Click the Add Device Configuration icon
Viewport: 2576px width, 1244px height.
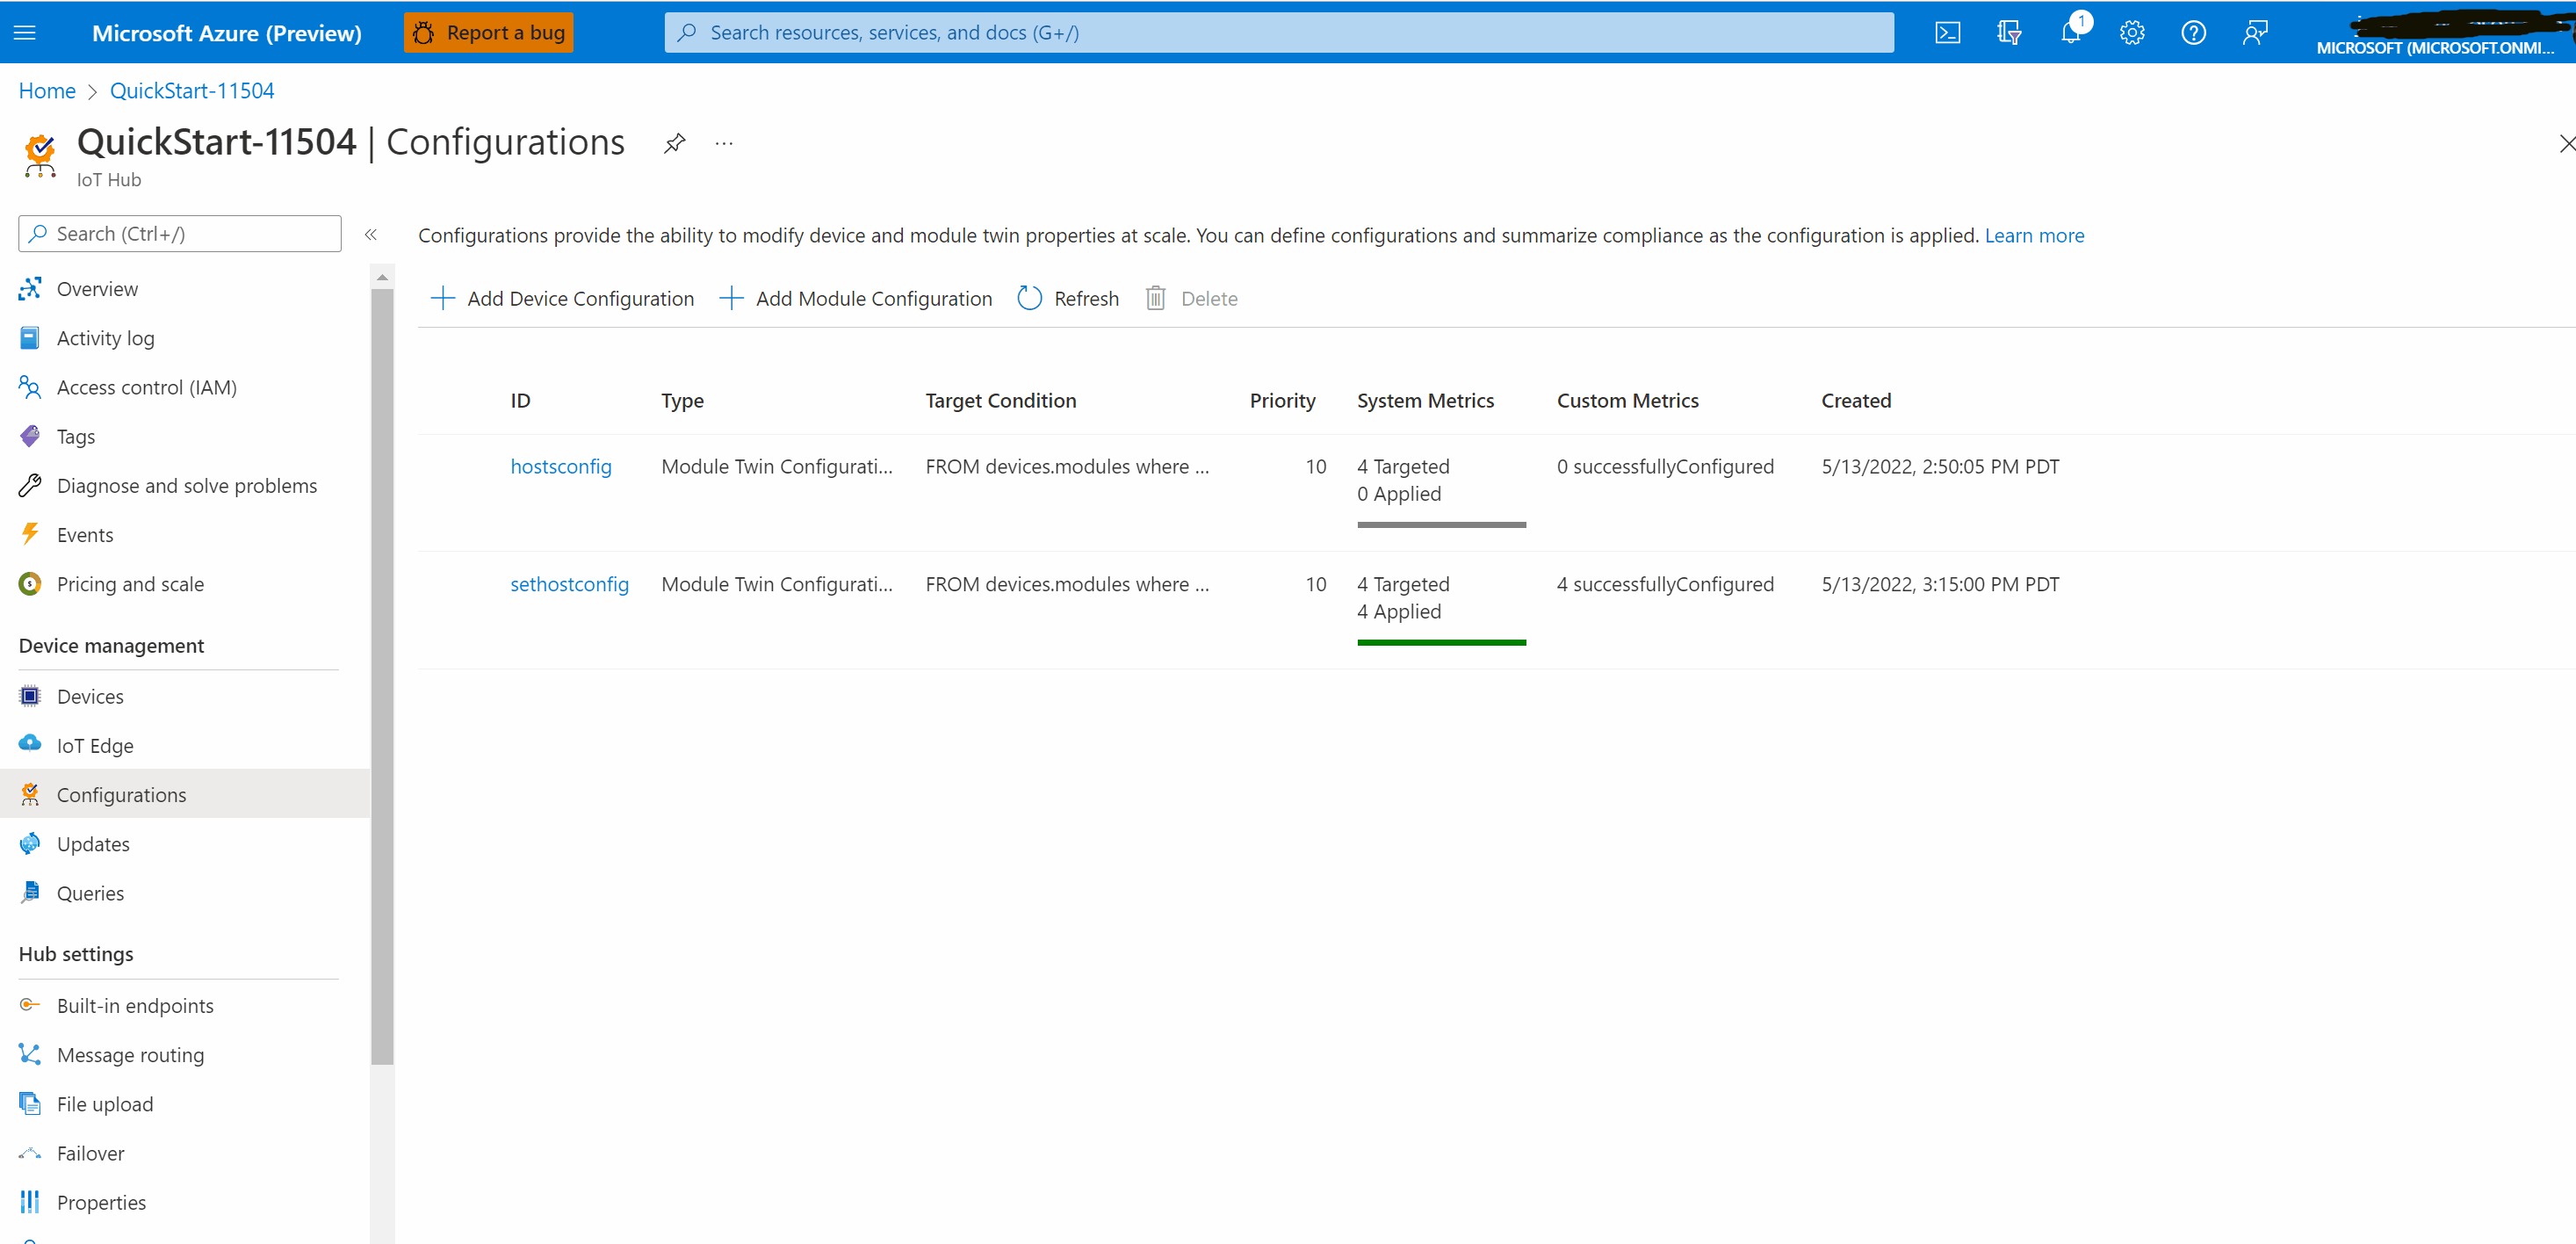(440, 298)
